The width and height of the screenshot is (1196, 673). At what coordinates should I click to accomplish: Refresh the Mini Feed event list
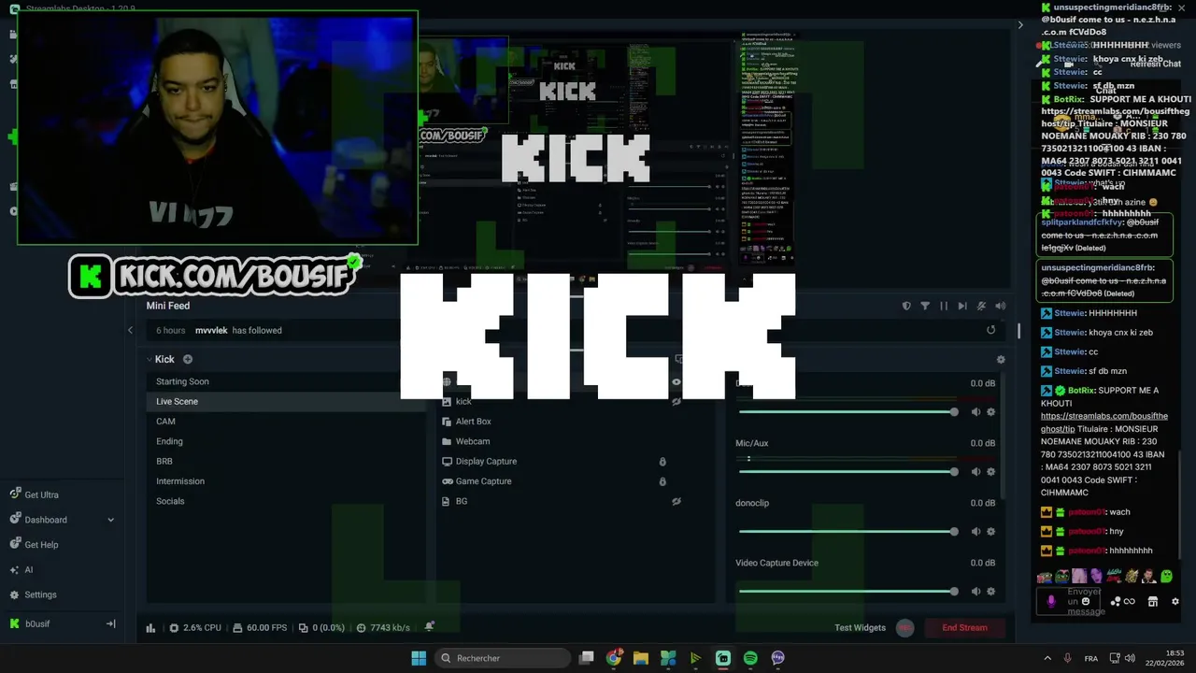coord(991,330)
